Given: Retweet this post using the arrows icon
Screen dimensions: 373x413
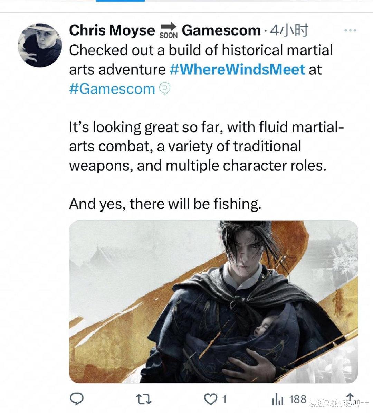Looking at the screenshot, I should pos(144,399).
